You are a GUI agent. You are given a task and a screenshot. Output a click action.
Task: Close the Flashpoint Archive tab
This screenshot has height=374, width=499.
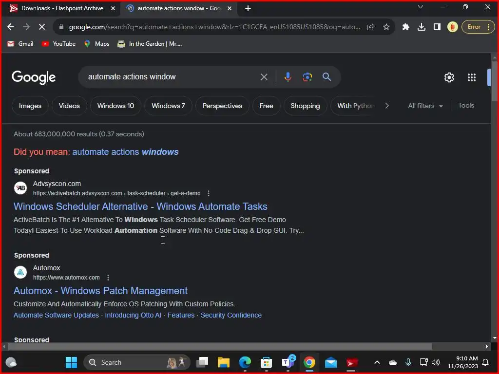tap(113, 8)
